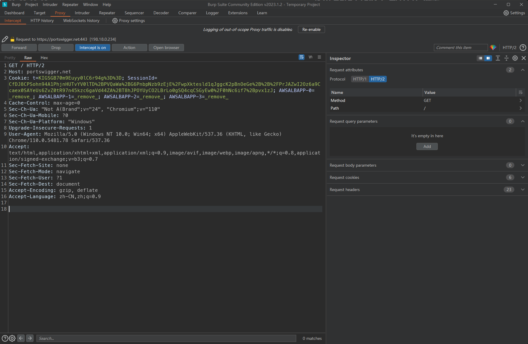Click the cookie count badge 6
The image size is (528, 344).
click(510, 177)
